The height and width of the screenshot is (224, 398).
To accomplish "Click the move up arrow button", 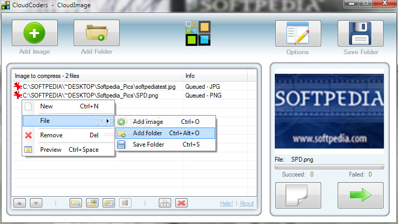I will tap(20, 203).
